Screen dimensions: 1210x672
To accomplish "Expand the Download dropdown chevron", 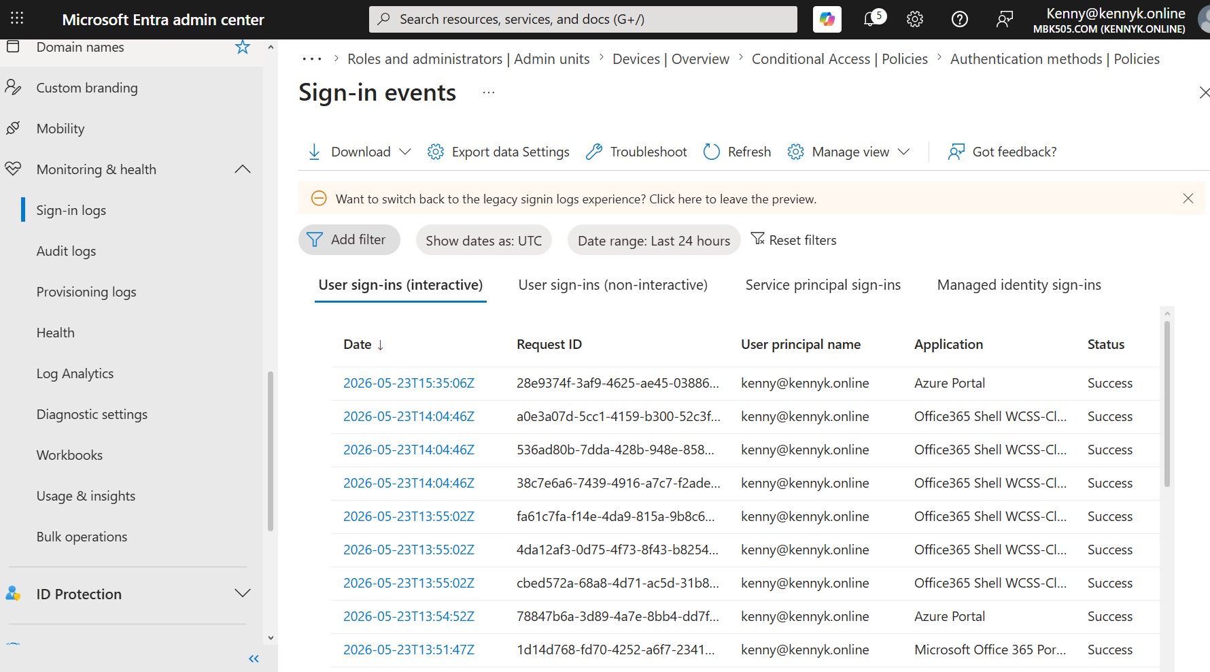I will click(x=405, y=152).
